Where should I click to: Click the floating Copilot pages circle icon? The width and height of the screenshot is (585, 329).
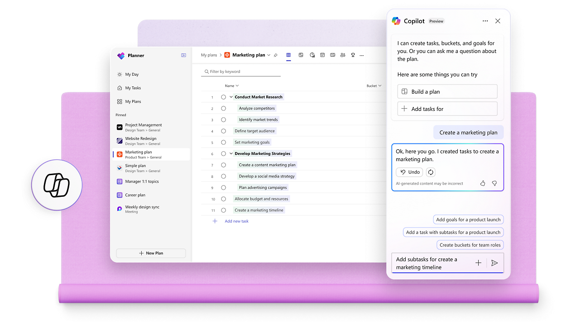tap(57, 185)
